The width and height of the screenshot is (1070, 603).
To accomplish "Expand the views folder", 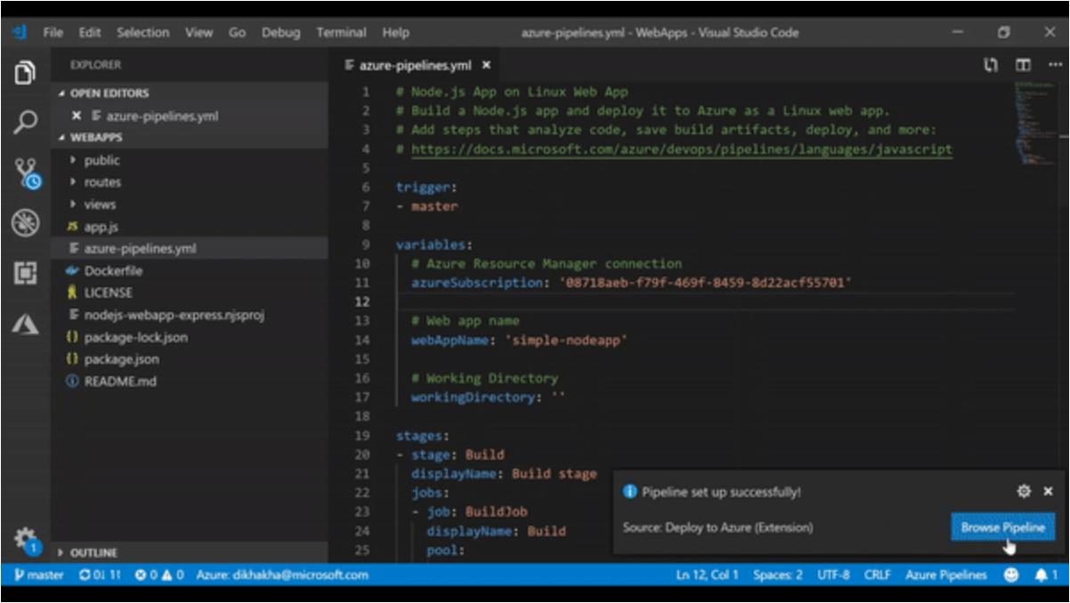I will click(101, 205).
